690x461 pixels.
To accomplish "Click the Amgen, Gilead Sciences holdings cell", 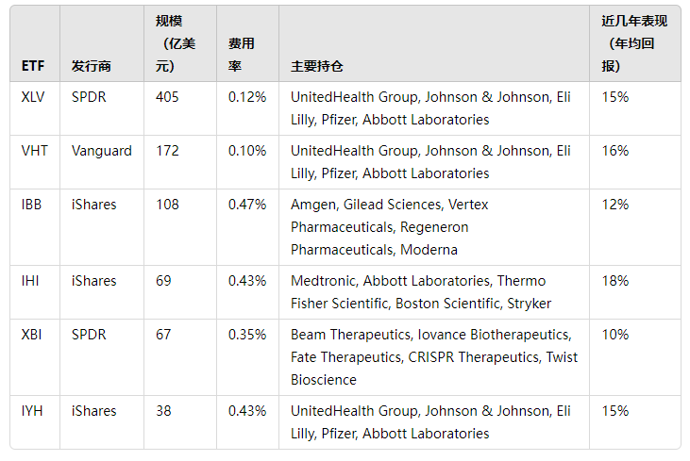I will click(389, 227).
